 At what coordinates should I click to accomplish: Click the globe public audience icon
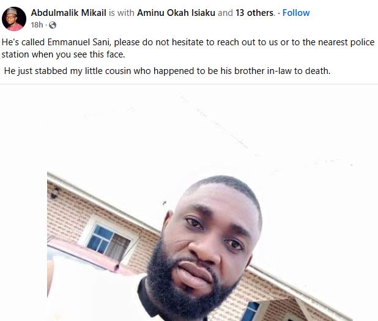tap(53, 25)
